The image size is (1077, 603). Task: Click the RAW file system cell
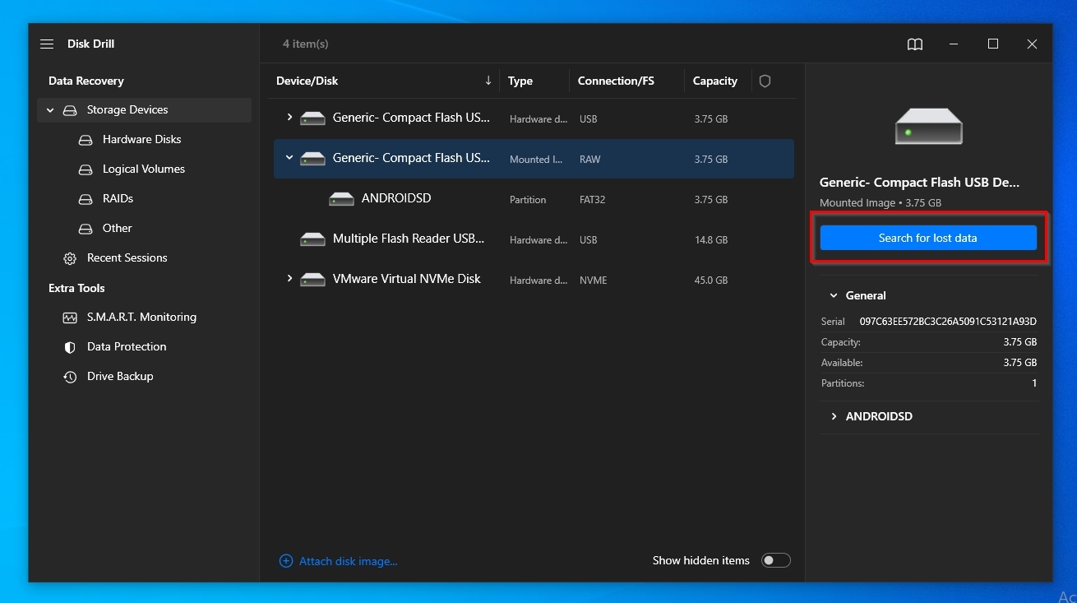(x=590, y=160)
